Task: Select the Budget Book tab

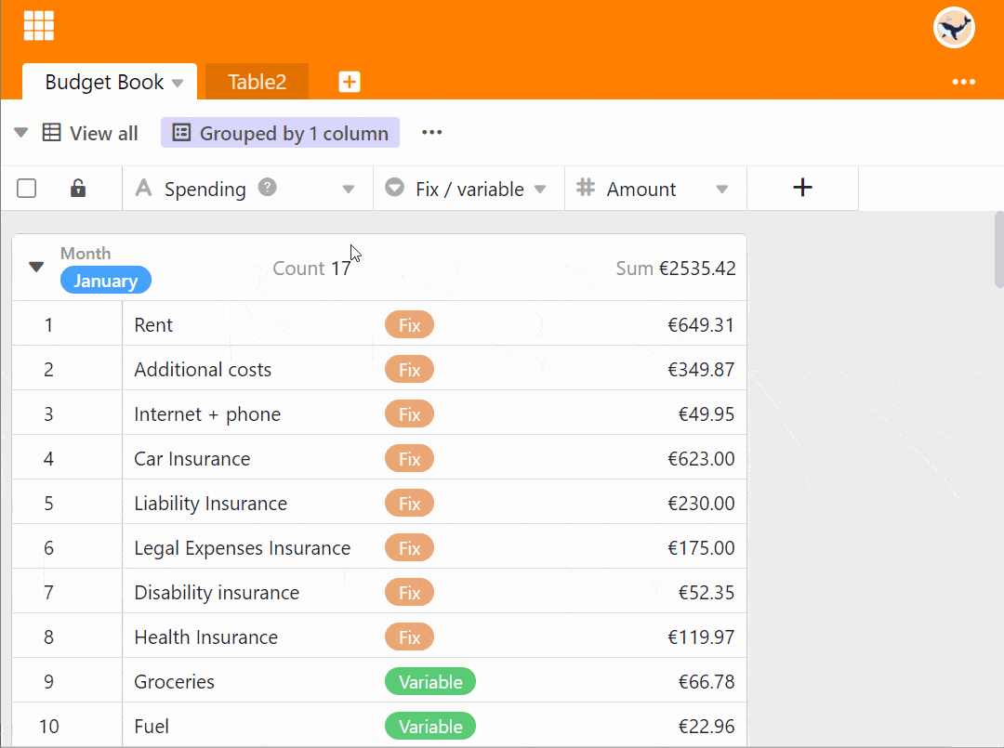Action: click(x=104, y=82)
